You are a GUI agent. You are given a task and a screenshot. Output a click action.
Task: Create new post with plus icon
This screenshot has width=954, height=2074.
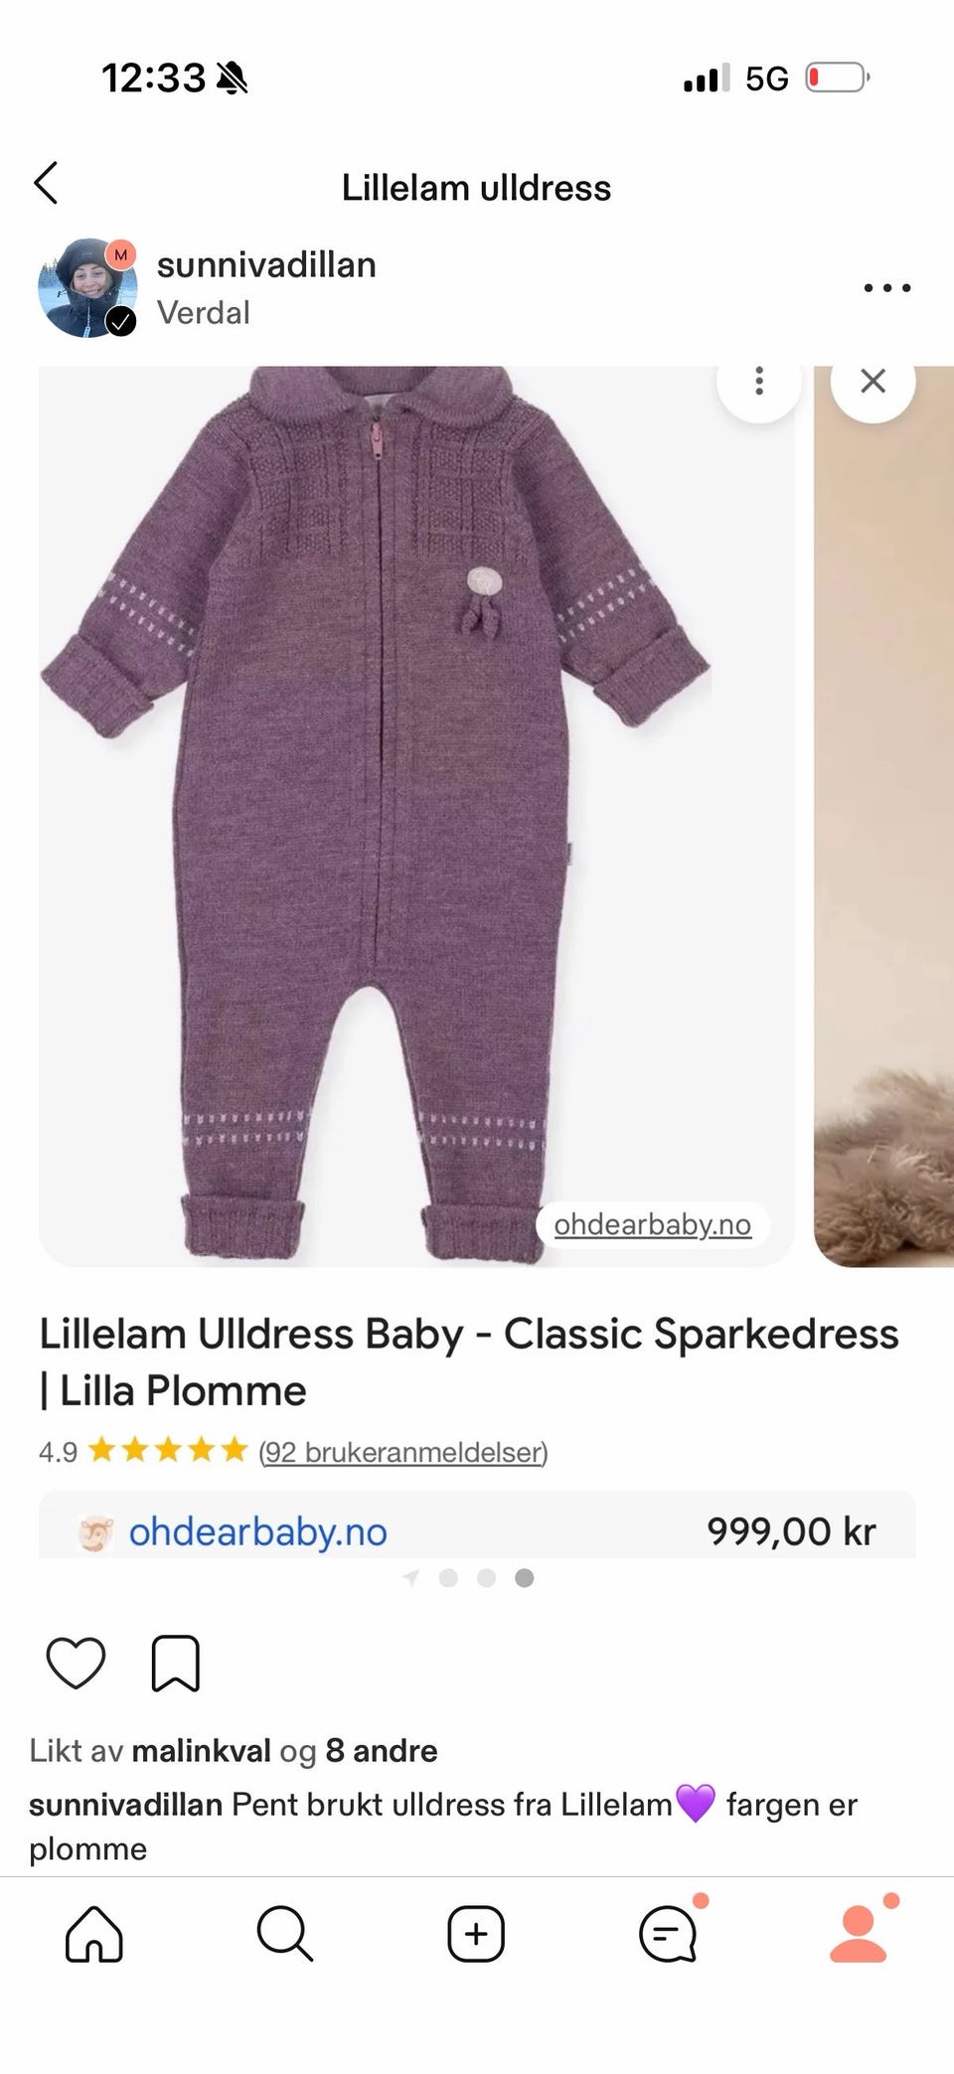point(476,1934)
